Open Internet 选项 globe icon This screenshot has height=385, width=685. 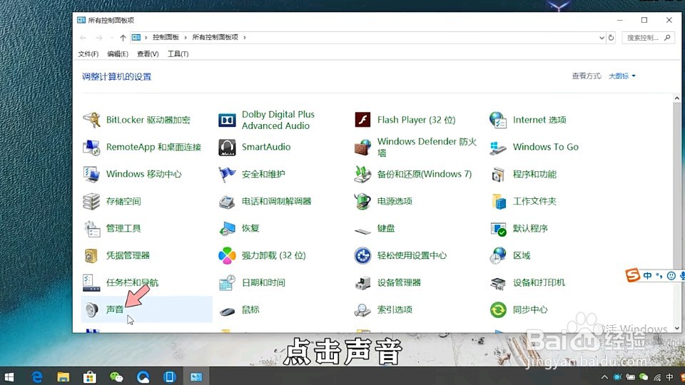(x=498, y=120)
